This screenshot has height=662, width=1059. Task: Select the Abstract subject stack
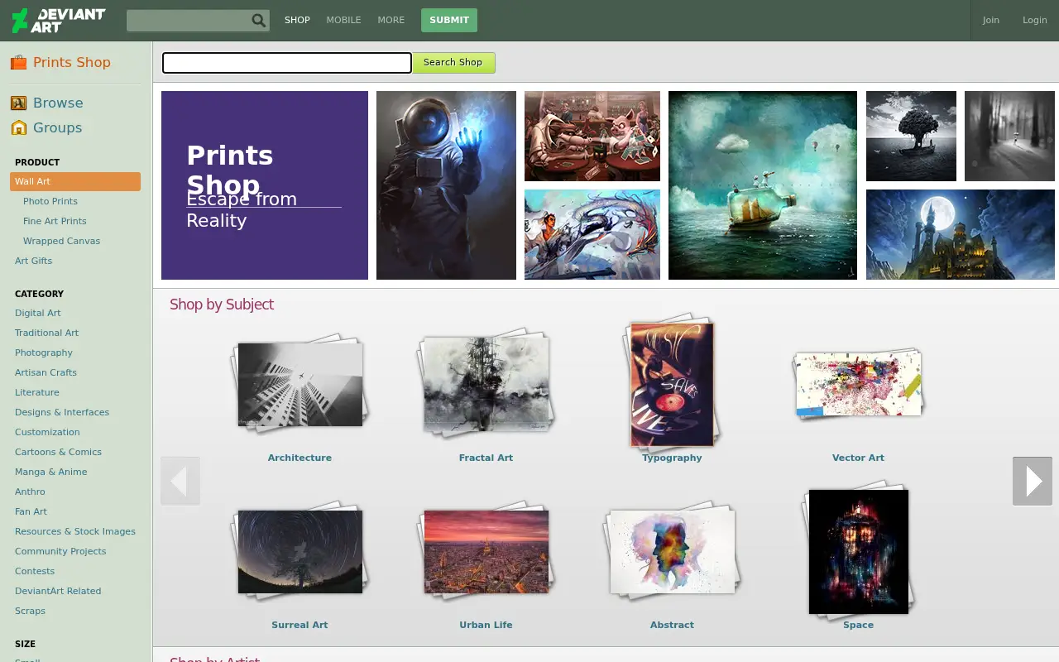tap(672, 550)
